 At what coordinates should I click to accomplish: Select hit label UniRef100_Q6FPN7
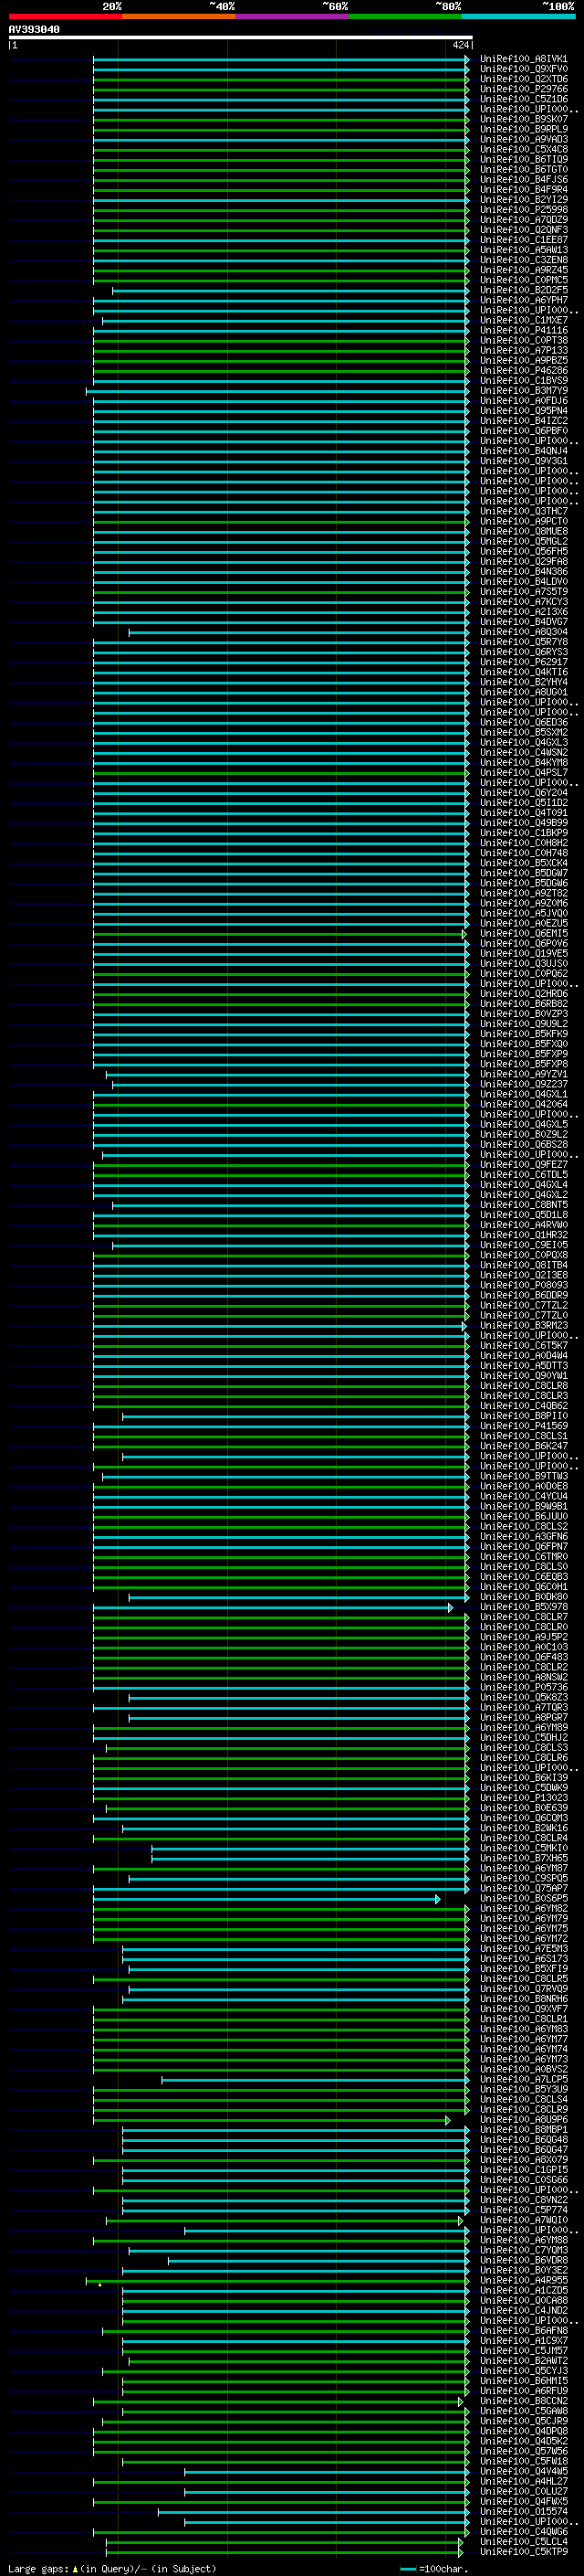(523, 1547)
